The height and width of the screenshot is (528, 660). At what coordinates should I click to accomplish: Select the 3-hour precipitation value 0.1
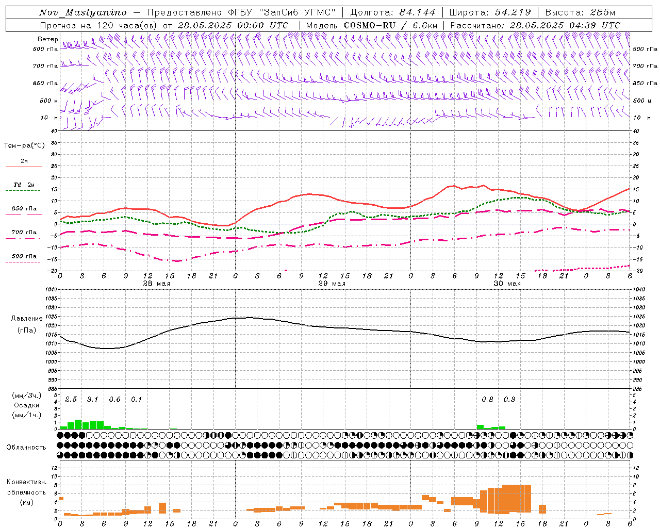coord(136,400)
